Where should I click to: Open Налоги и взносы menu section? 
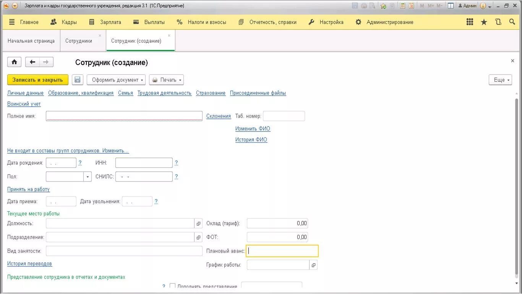[201, 22]
